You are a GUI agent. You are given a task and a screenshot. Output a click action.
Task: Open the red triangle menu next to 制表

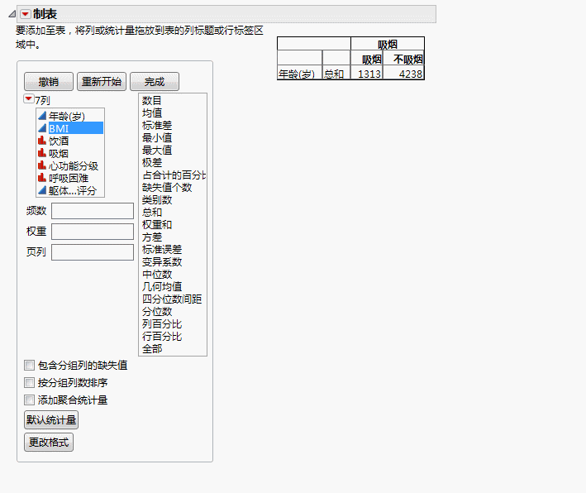(x=25, y=14)
